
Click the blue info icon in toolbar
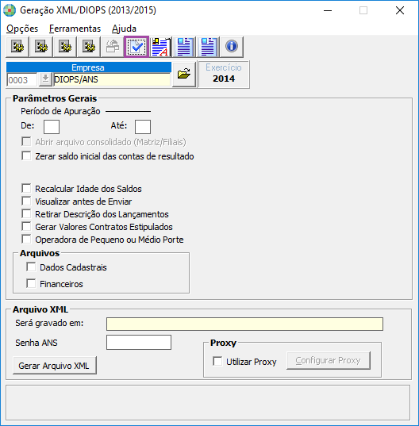point(232,47)
